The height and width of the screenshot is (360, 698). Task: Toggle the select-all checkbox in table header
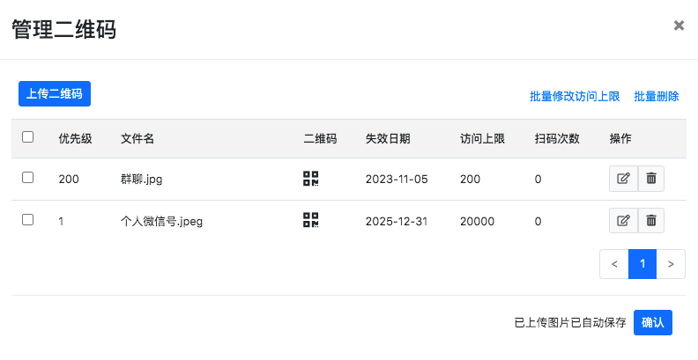coord(27,137)
